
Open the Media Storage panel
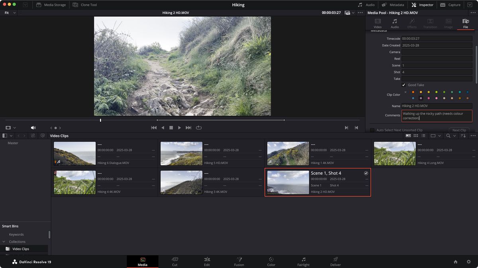click(x=51, y=5)
